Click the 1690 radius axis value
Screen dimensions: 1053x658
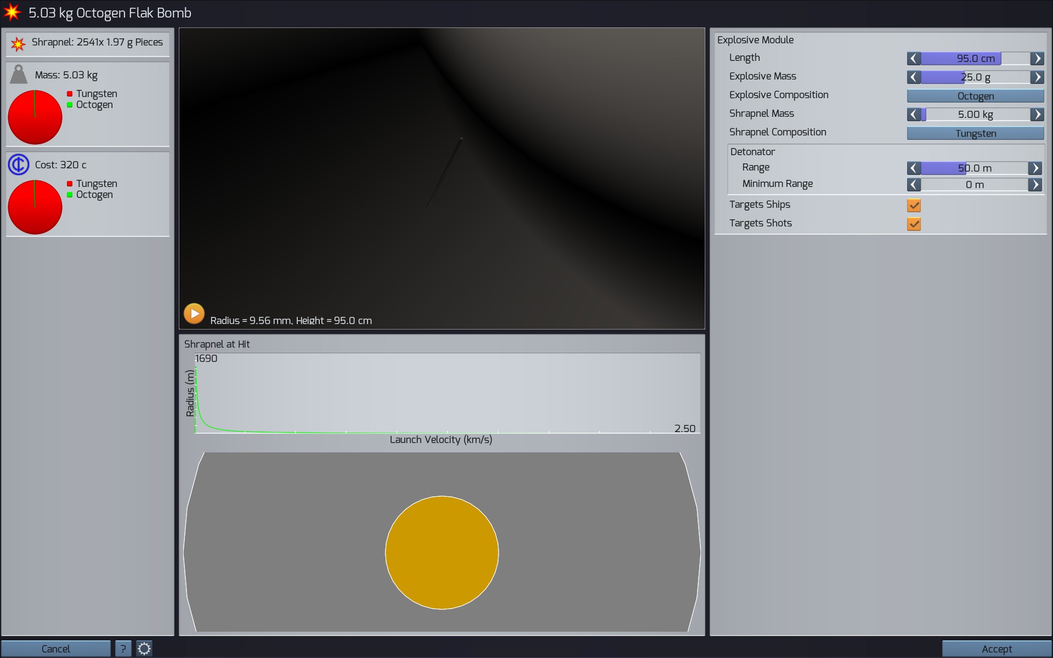206,359
